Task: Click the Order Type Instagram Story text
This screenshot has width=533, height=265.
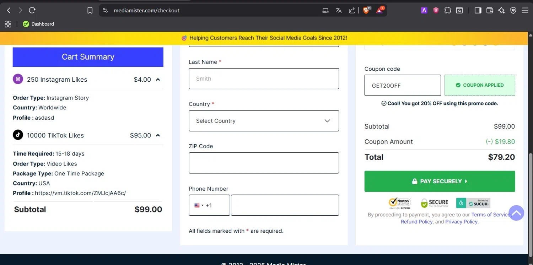Action: (x=51, y=98)
